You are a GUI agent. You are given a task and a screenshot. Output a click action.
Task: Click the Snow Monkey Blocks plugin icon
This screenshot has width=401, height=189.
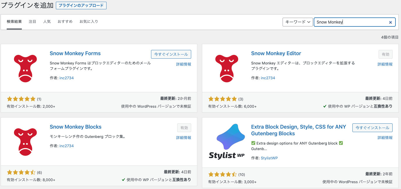pyautogui.click(x=25, y=141)
